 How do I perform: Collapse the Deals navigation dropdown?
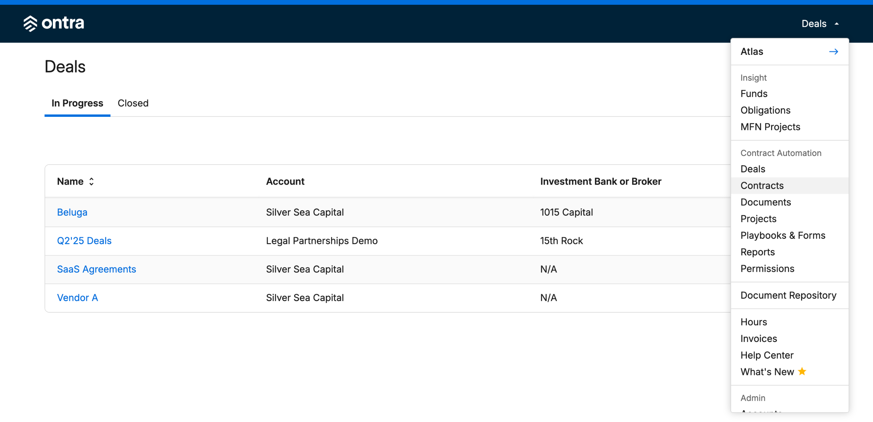tap(820, 24)
